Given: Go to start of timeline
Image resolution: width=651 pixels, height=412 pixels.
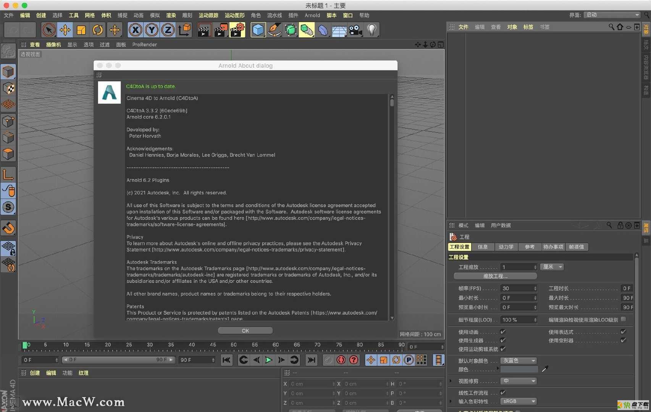Looking at the screenshot, I should (226, 360).
